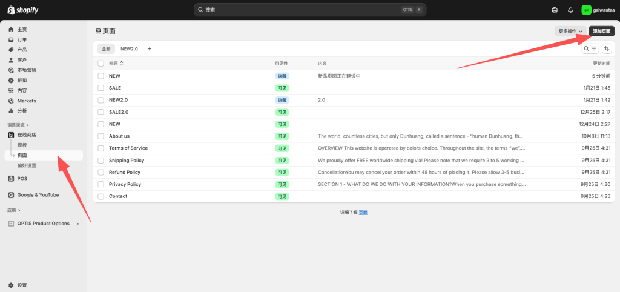Click the plus icon to add a new view
620x292 pixels.
click(x=150, y=48)
